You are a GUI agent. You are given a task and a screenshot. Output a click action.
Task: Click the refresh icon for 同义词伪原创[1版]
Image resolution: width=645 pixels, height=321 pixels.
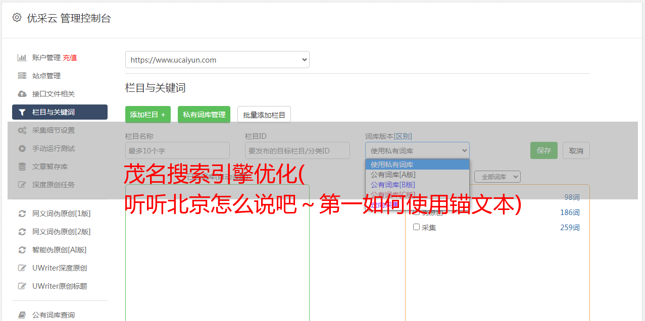[22, 213]
